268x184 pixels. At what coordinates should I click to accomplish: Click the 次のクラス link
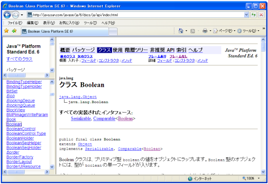[85, 57]
